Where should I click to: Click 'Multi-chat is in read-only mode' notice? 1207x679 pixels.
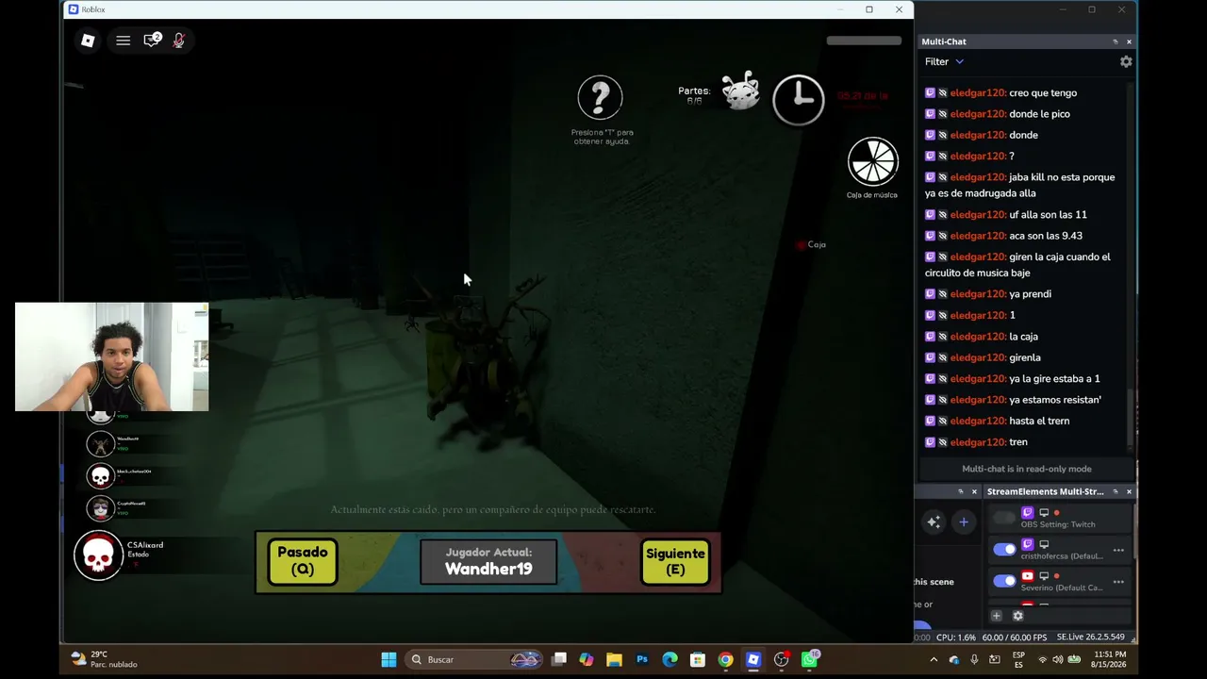pos(1026,469)
